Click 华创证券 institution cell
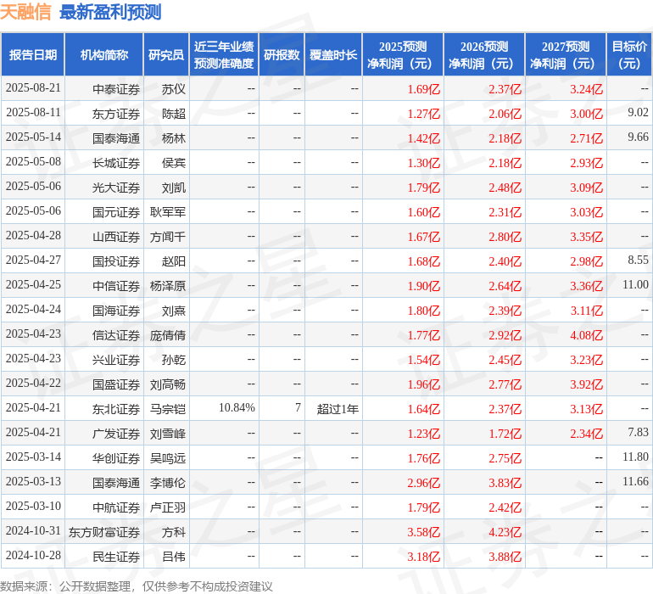Viewport: 653px width, 594px height. (x=116, y=458)
